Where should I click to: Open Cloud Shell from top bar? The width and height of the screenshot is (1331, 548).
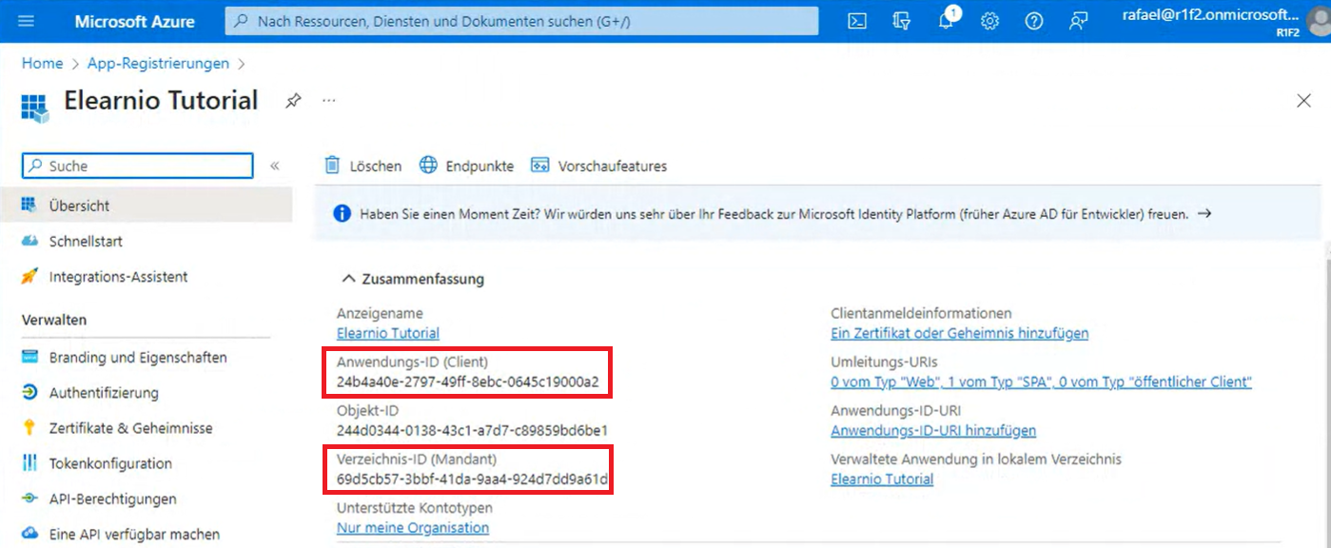point(857,21)
